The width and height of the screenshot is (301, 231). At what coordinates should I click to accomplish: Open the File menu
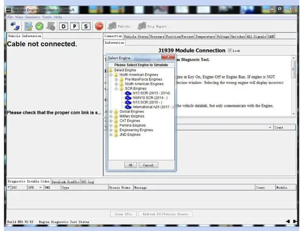point(10,17)
